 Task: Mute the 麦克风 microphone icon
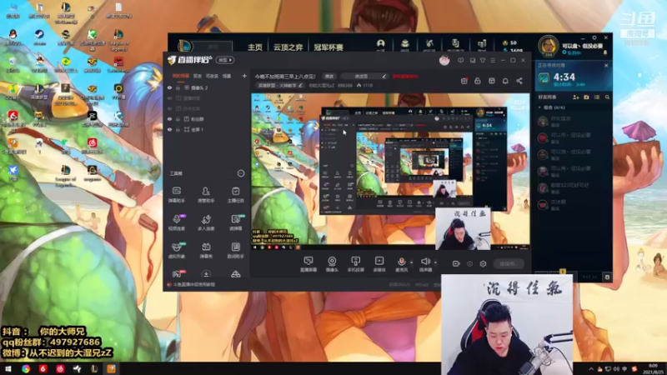401,263
